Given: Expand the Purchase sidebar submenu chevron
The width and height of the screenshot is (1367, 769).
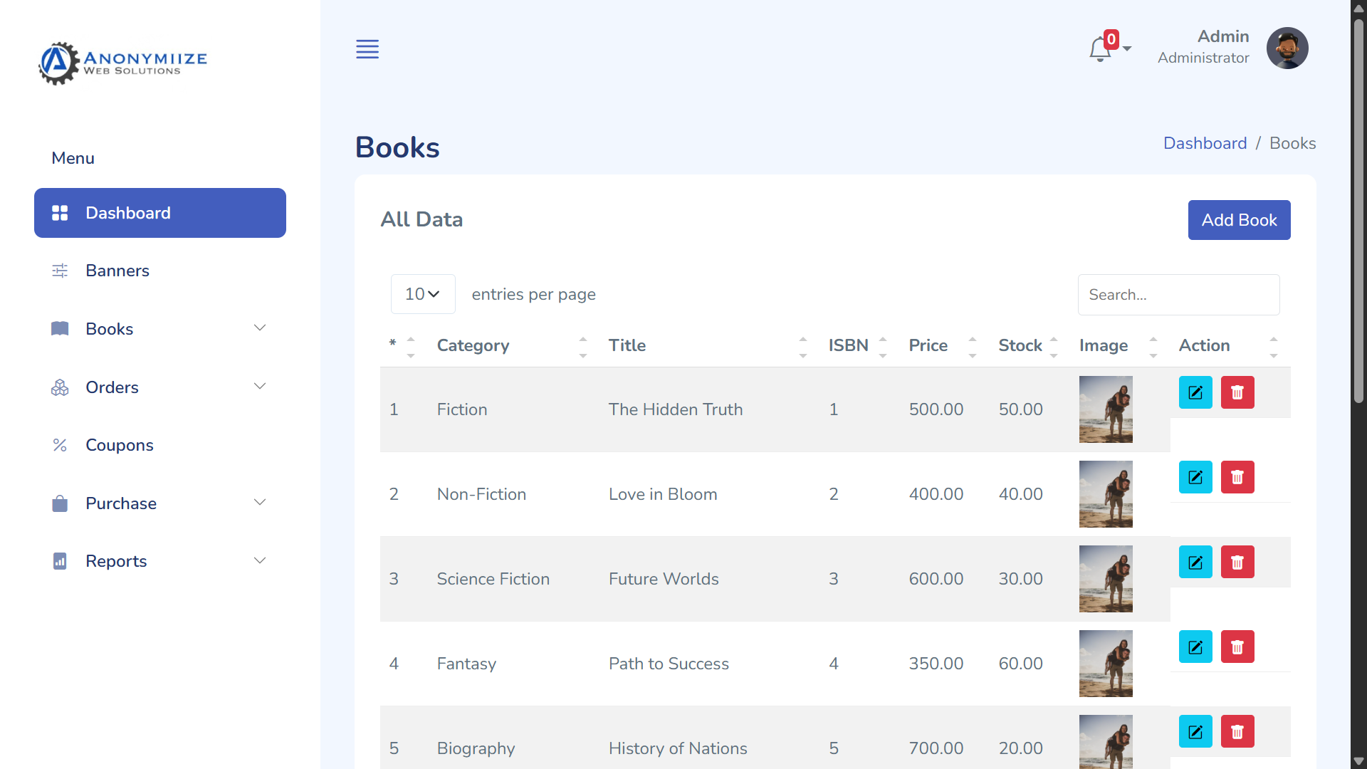Looking at the screenshot, I should click(x=260, y=503).
